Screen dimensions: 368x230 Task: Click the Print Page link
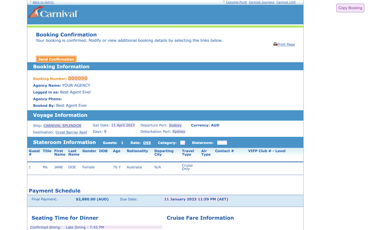point(286,44)
